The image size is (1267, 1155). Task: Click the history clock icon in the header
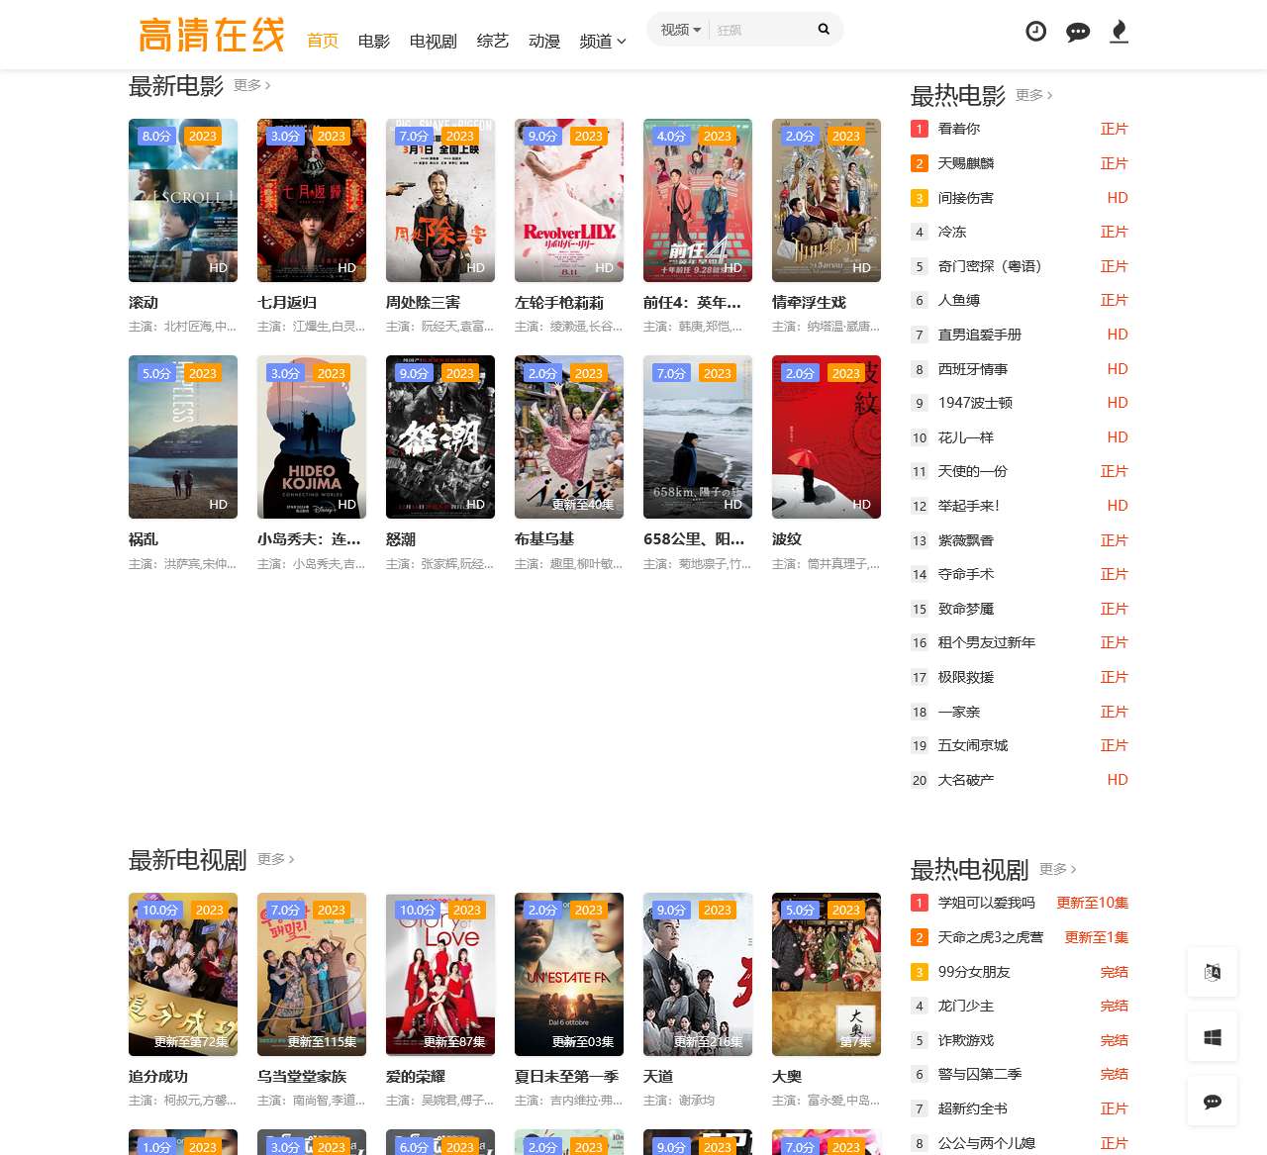[x=1036, y=31]
